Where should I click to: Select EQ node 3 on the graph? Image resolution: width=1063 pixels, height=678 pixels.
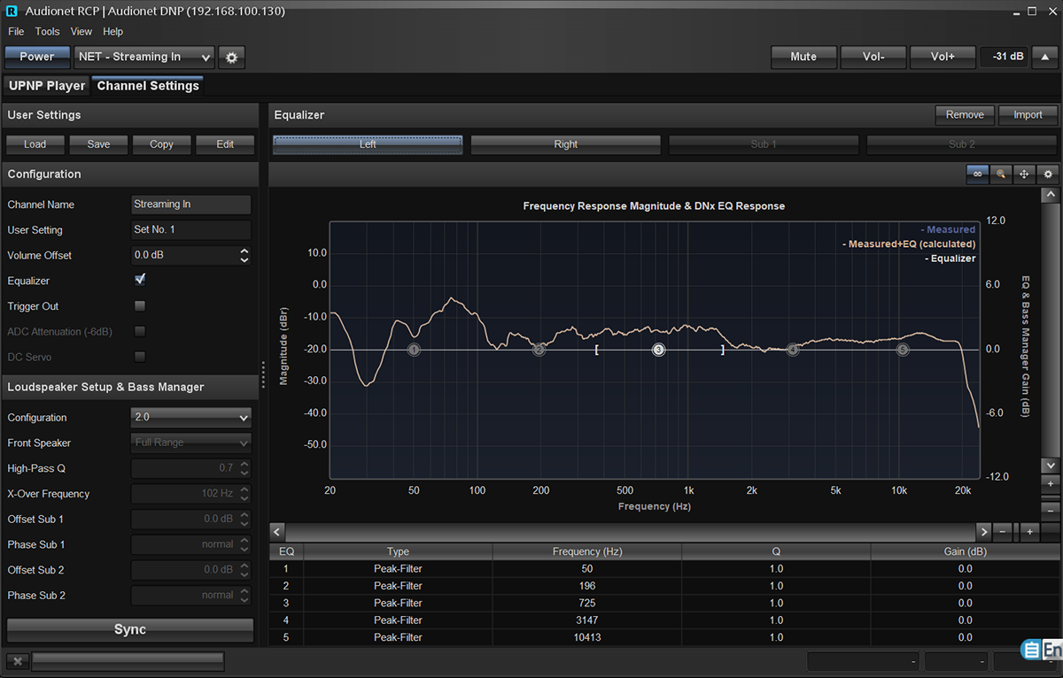pyautogui.click(x=658, y=350)
